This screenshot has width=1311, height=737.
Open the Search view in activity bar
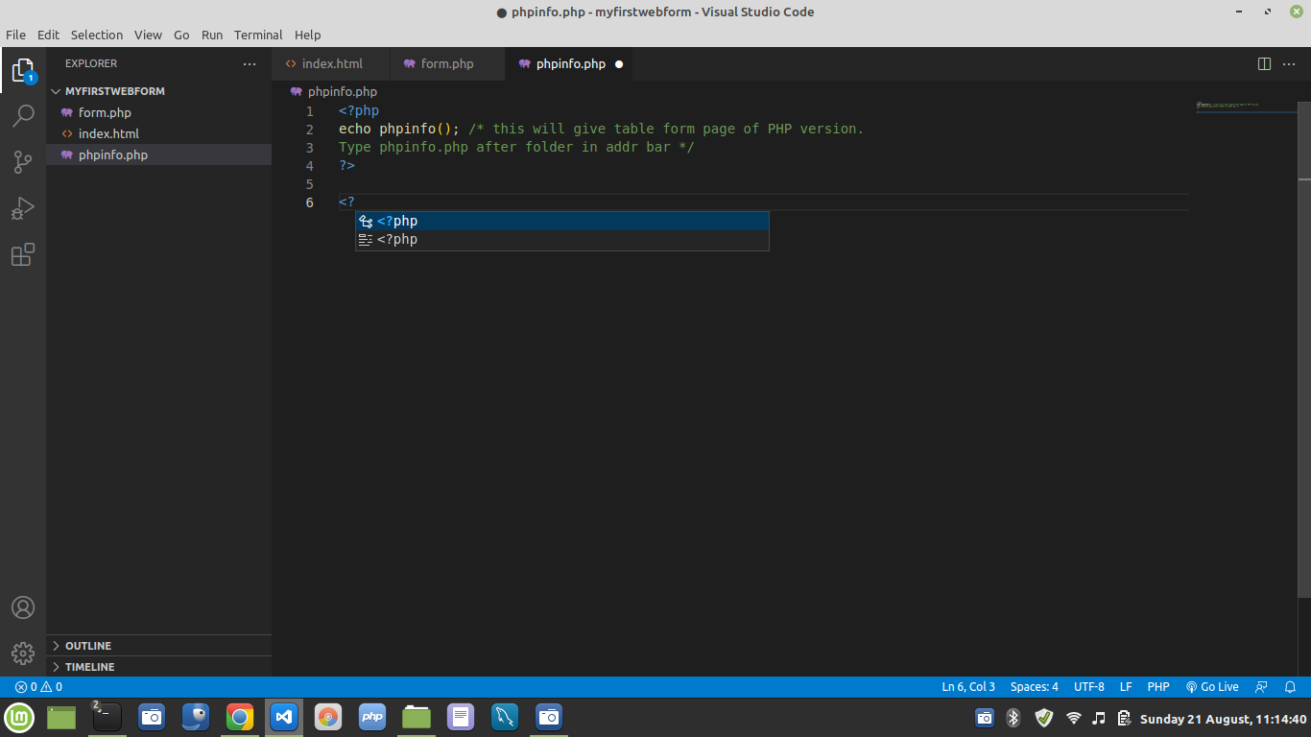tap(23, 116)
